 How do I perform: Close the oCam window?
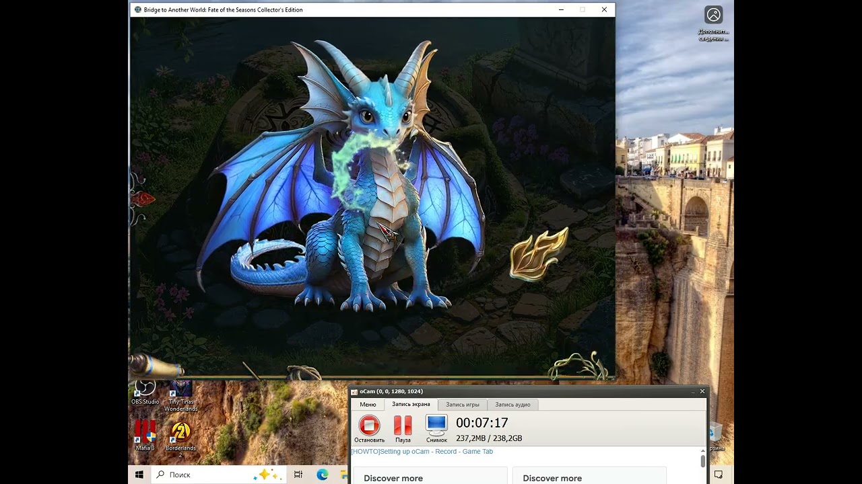click(702, 391)
